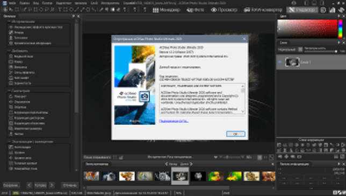Collapse the Экспозиция / освещение group
This screenshot has height=196, width=346.
click(9, 142)
